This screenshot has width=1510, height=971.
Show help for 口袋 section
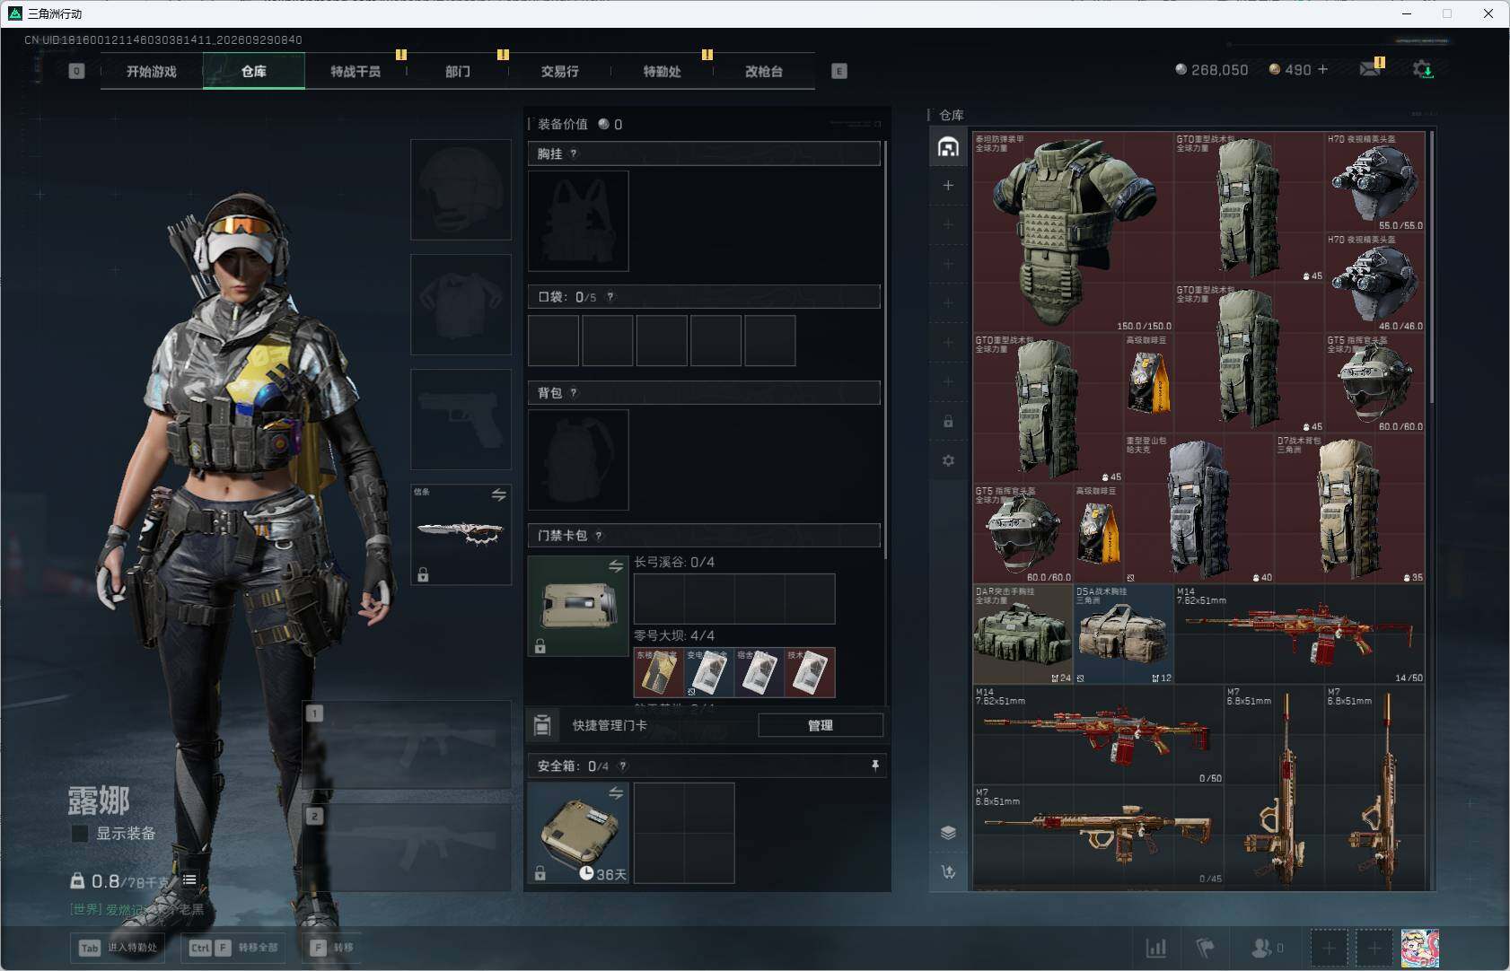pyautogui.click(x=610, y=296)
